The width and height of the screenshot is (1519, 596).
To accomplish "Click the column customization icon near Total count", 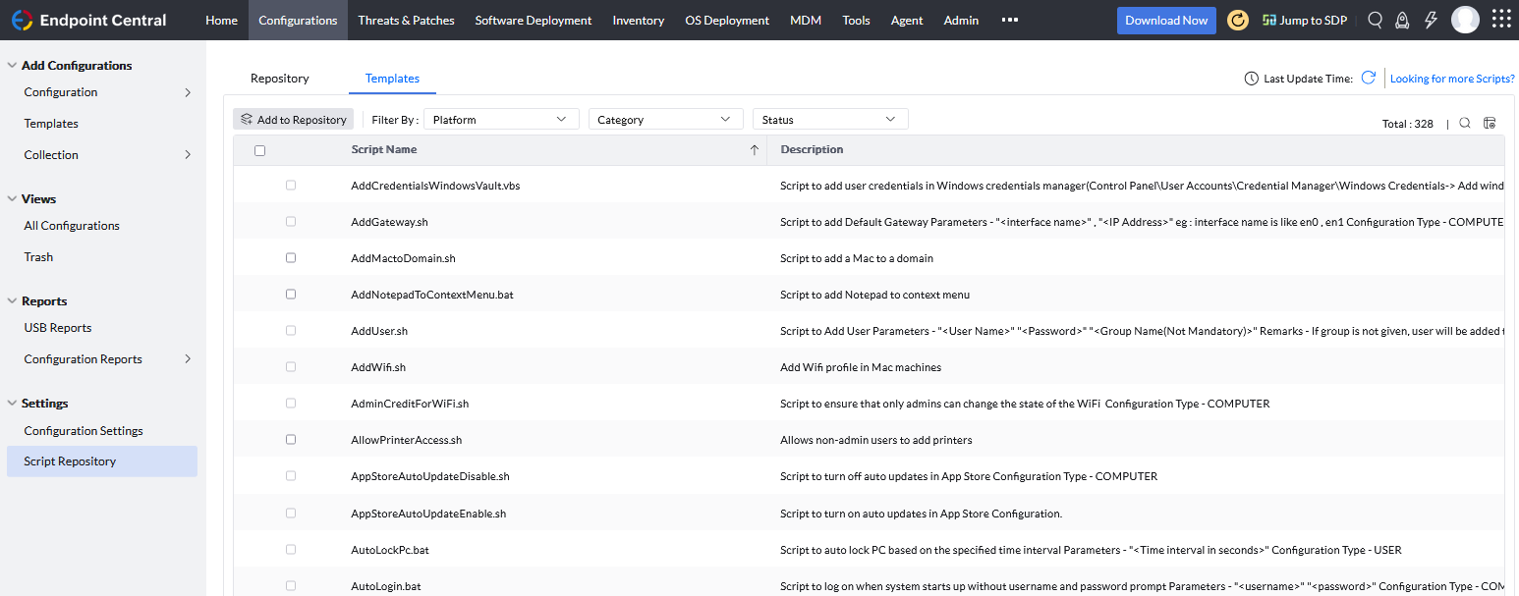I will [1490, 123].
